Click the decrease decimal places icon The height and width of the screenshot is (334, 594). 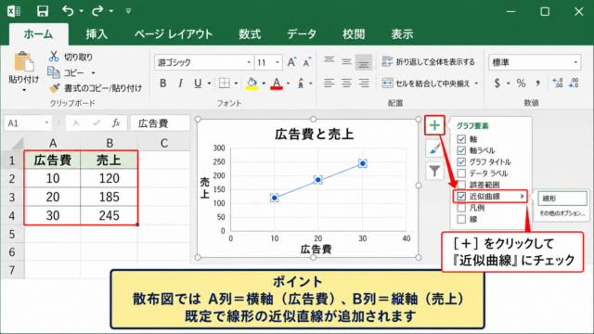[x=574, y=83]
